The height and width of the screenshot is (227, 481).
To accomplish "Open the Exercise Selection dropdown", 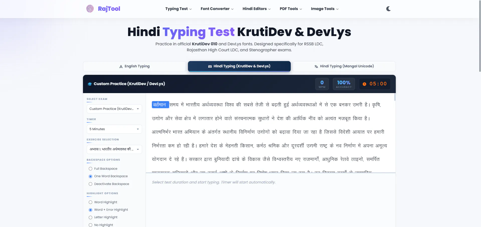I will pos(114,149).
